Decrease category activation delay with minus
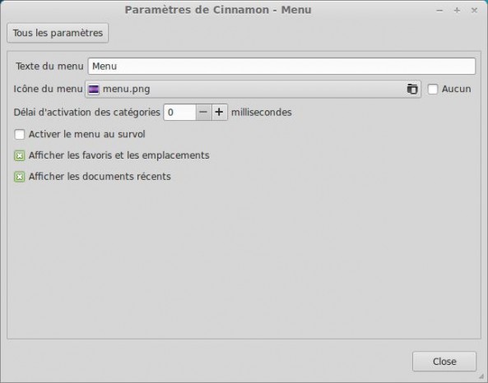Image resolution: width=488 pixels, height=383 pixels. pyautogui.click(x=203, y=113)
